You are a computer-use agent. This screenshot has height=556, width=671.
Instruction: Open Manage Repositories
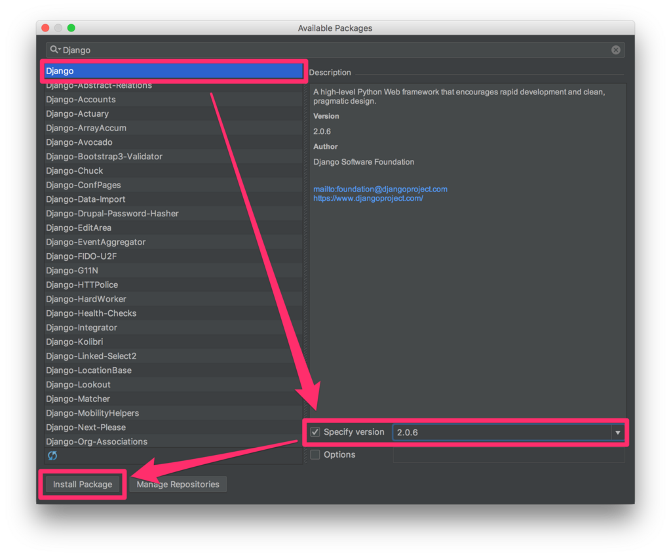click(x=178, y=484)
